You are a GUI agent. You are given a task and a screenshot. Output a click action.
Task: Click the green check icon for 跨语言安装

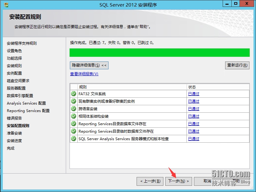pyautogui.click(x=74, y=109)
